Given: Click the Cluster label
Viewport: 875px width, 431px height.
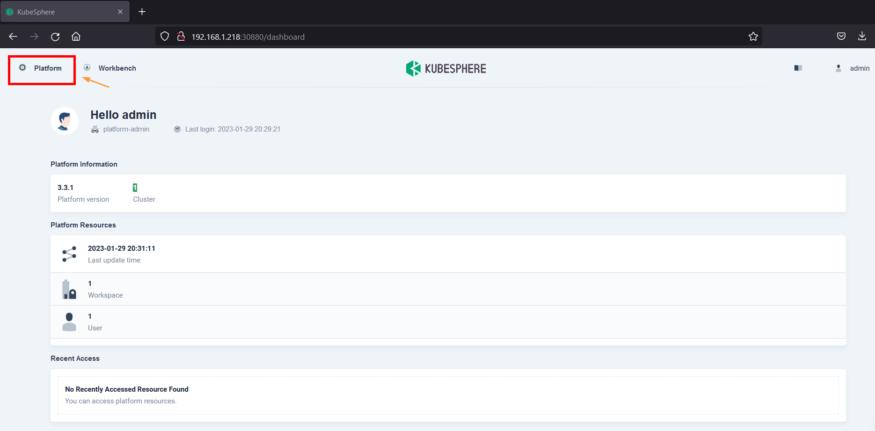Looking at the screenshot, I should tap(144, 199).
